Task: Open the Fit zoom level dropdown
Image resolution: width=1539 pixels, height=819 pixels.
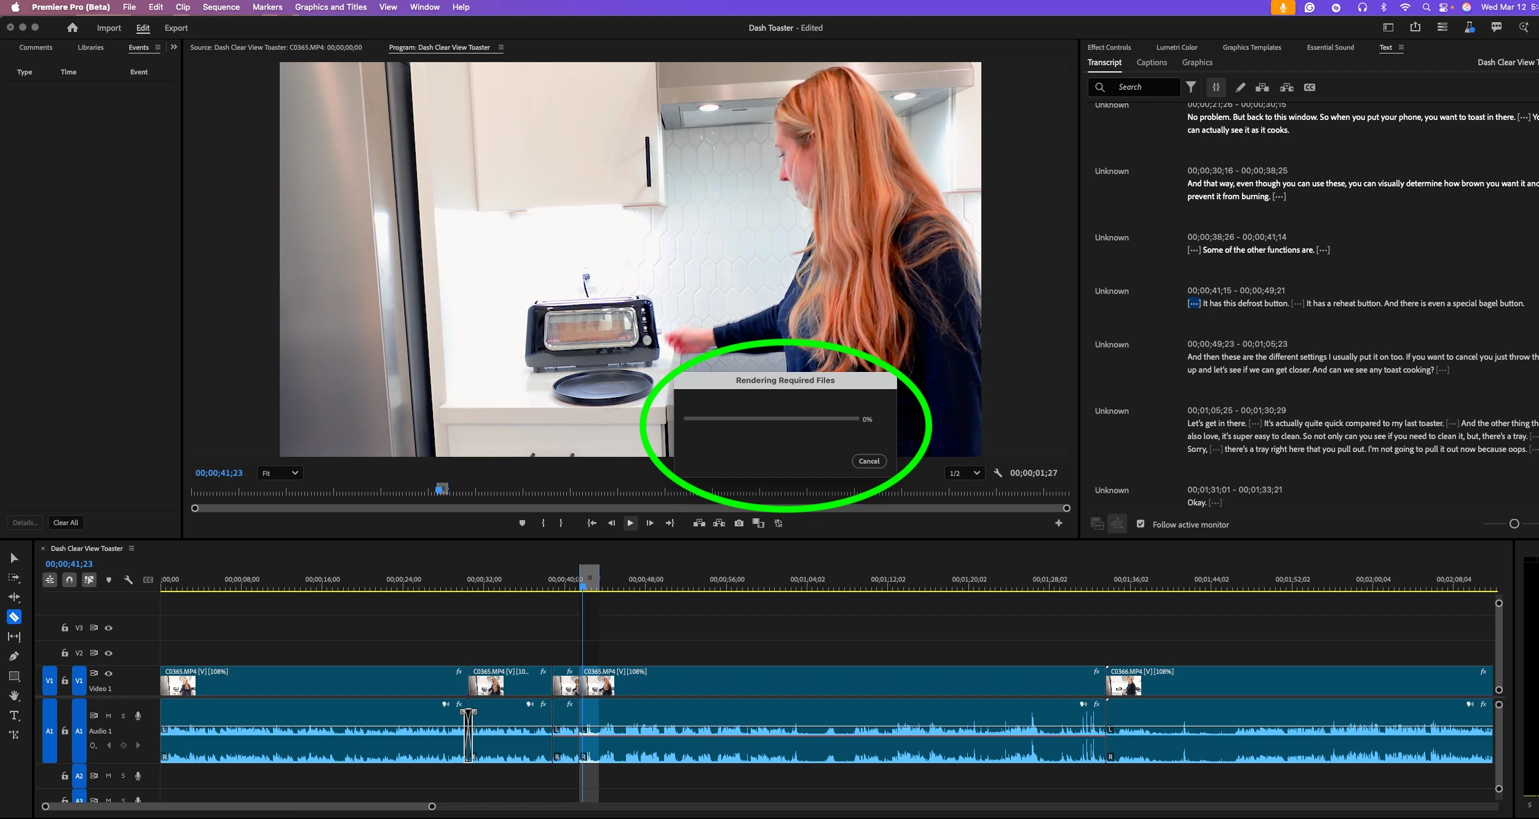Action: pyautogui.click(x=280, y=473)
